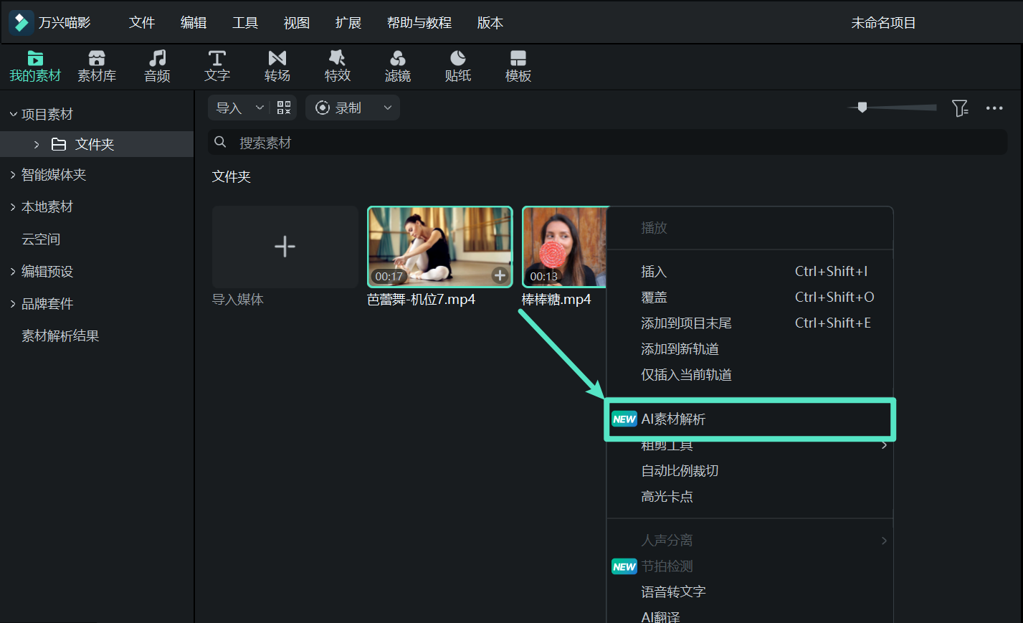This screenshot has width=1023, height=623.
Task: Show the 特效 effects tab
Action: pyautogui.click(x=338, y=67)
